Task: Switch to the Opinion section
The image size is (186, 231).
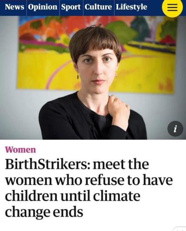Action: (x=42, y=7)
